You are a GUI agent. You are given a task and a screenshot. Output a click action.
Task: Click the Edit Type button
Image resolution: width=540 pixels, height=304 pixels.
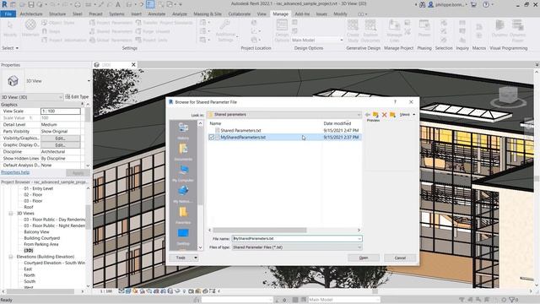click(77, 97)
